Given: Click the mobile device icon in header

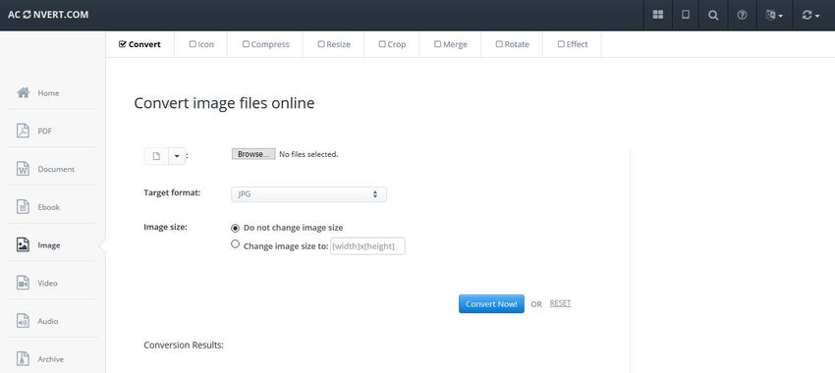Looking at the screenshot, I should (686, 15).
